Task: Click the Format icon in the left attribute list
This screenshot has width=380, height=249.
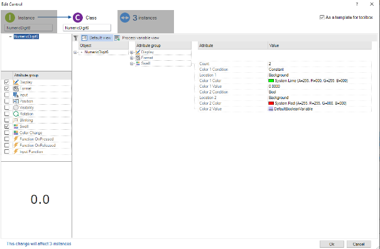Action: 16,88
